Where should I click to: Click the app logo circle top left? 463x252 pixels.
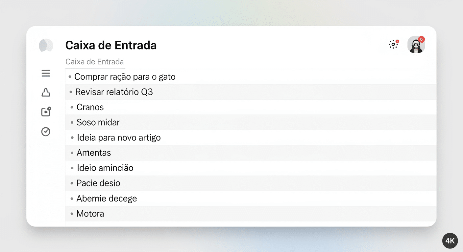point(46,45)
